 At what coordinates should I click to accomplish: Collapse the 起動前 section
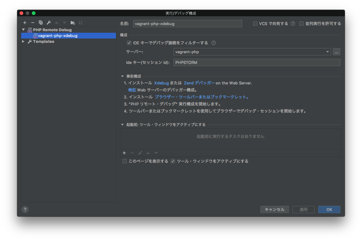pos(122,125)
